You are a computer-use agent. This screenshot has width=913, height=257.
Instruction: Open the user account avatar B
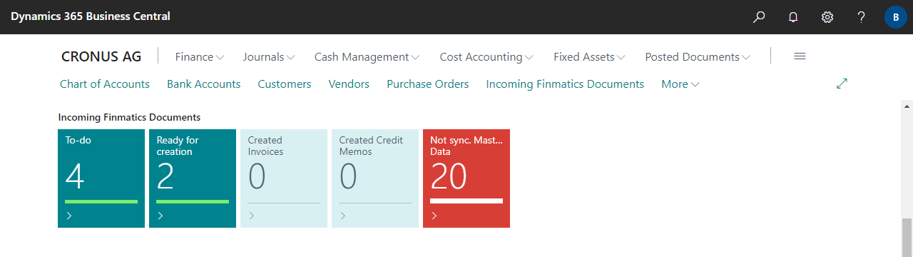(895, 16)
